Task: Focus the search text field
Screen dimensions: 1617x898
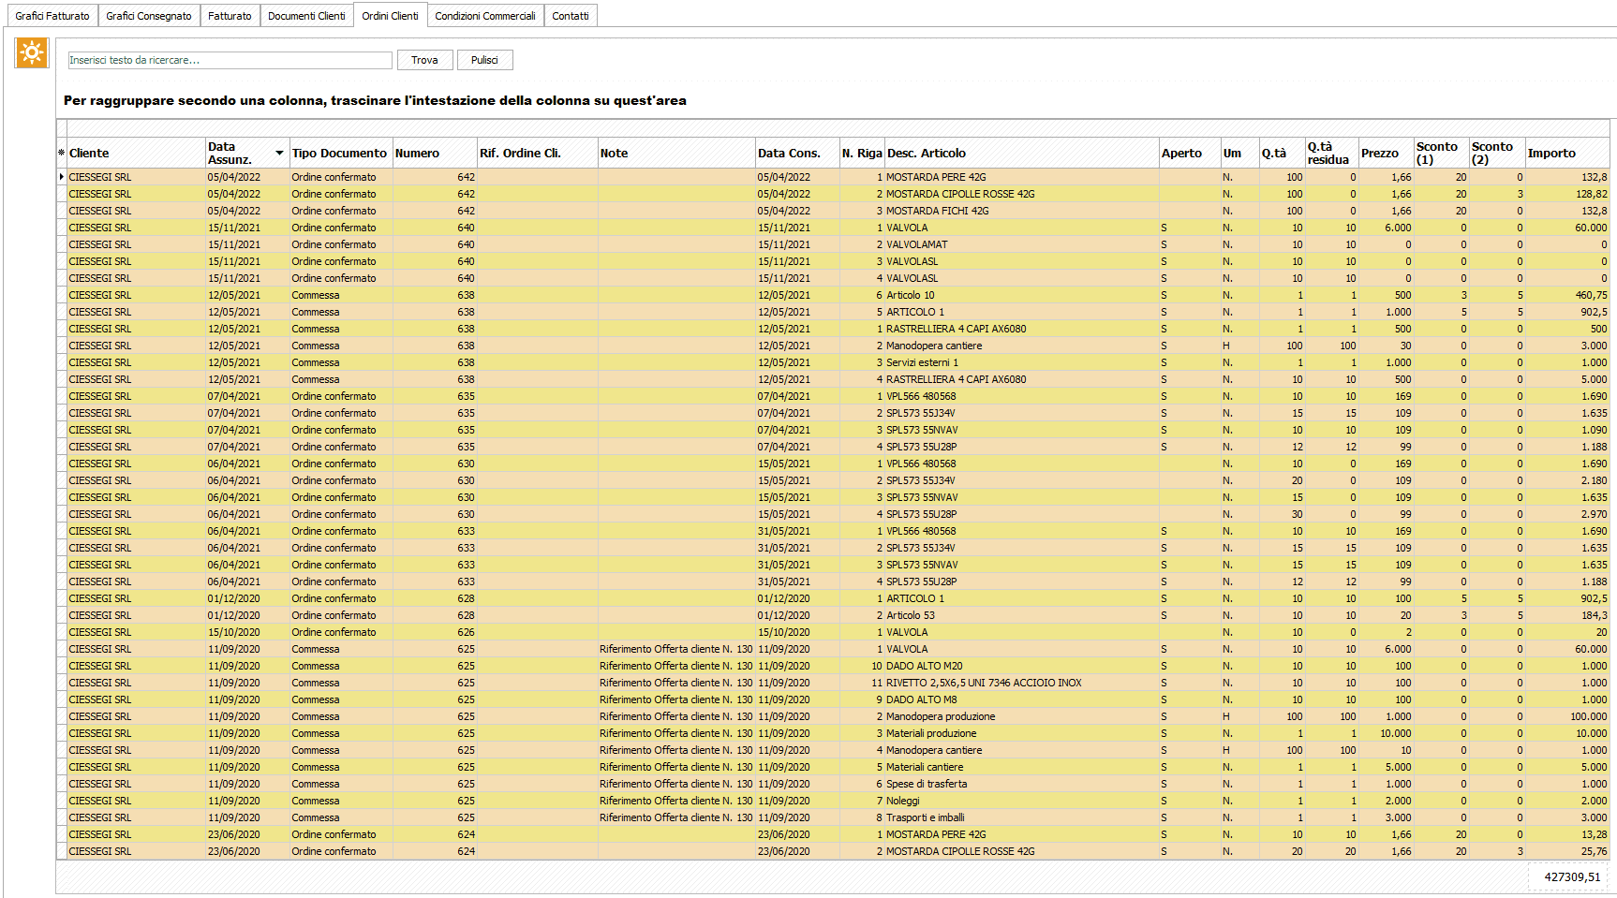Action: click(230, 60)
